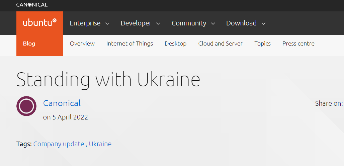
Task: Click the Canonical author name link
Action: click(x=62, y=103)
